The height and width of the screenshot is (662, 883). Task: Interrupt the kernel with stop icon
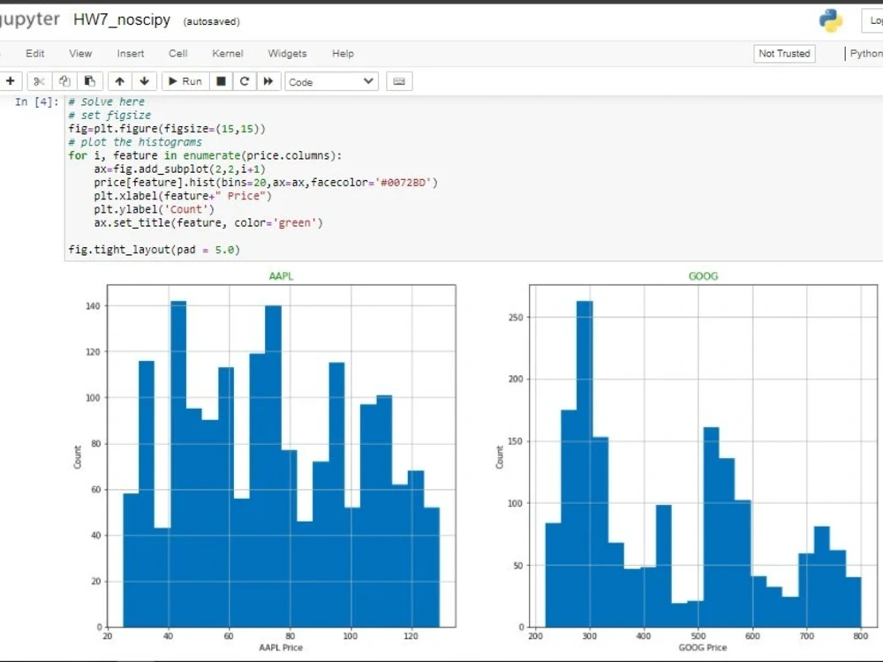(x=221, y=81)
